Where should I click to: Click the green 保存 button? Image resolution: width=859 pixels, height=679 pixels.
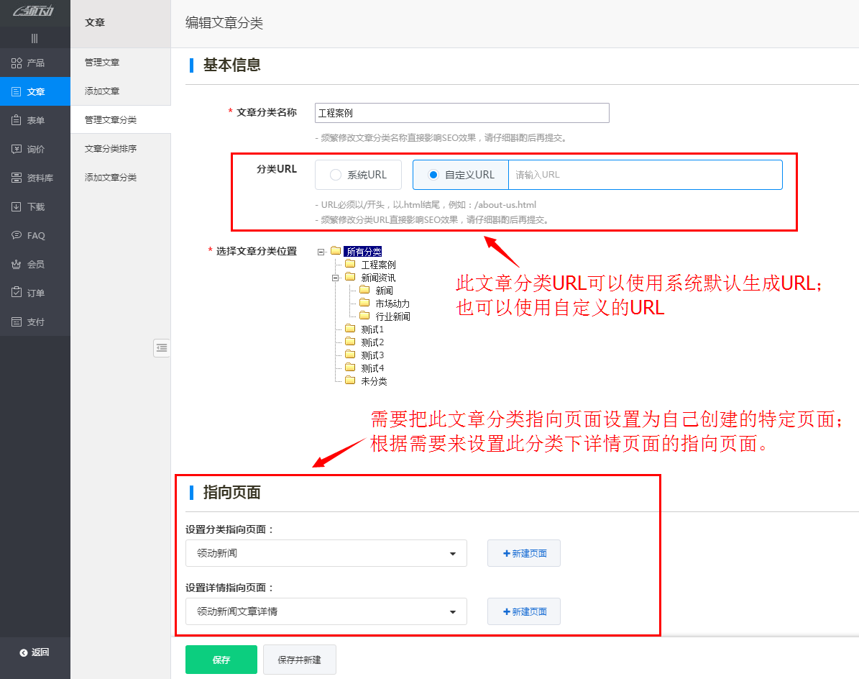click(221, 659)
